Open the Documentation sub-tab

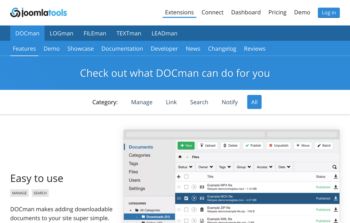tap(122, 49)
